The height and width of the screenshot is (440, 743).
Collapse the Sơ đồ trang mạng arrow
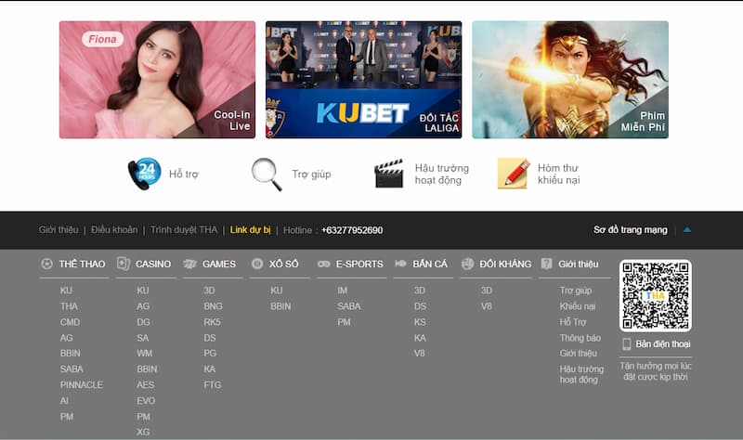[x=687, y=229]
